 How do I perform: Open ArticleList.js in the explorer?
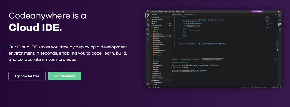(x=158, y=34)
